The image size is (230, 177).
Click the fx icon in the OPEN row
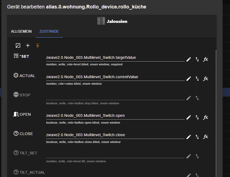coord(206,117)
